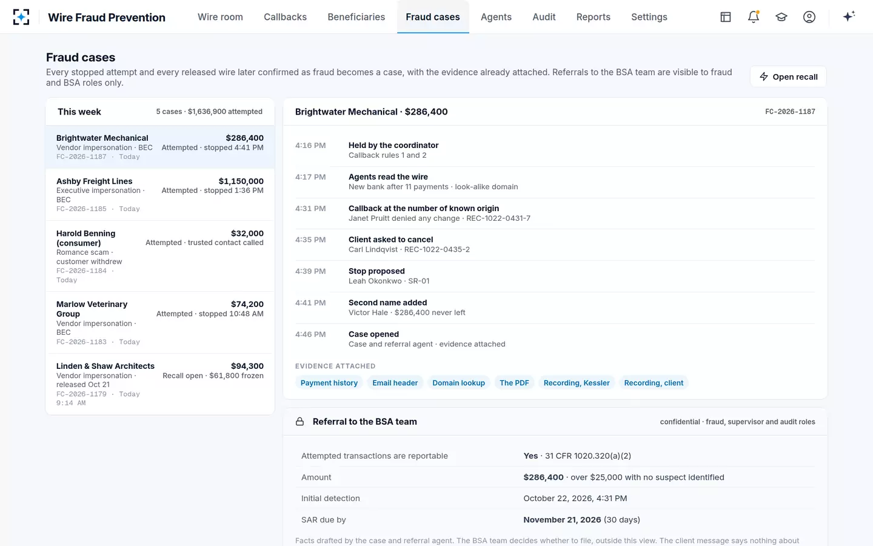Click Callback at the number of known origin
This screenshot has height=546, width=873.
[x=555, y=213]
